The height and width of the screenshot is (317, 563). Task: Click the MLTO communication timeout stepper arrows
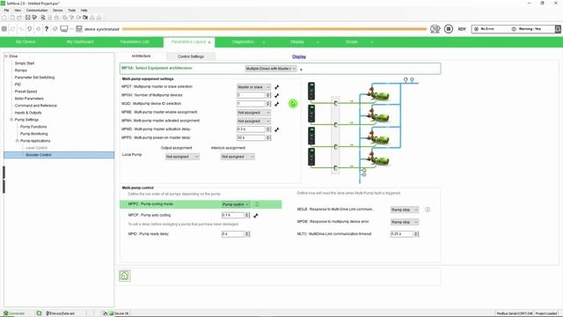coord(416,234)
